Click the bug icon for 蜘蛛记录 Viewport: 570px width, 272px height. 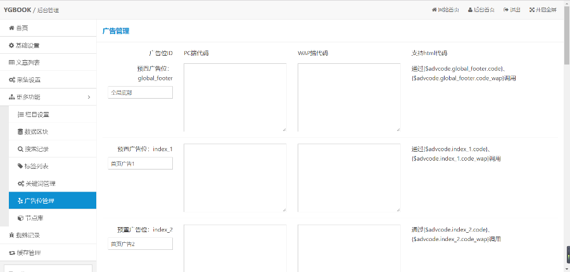pos(11,235)
